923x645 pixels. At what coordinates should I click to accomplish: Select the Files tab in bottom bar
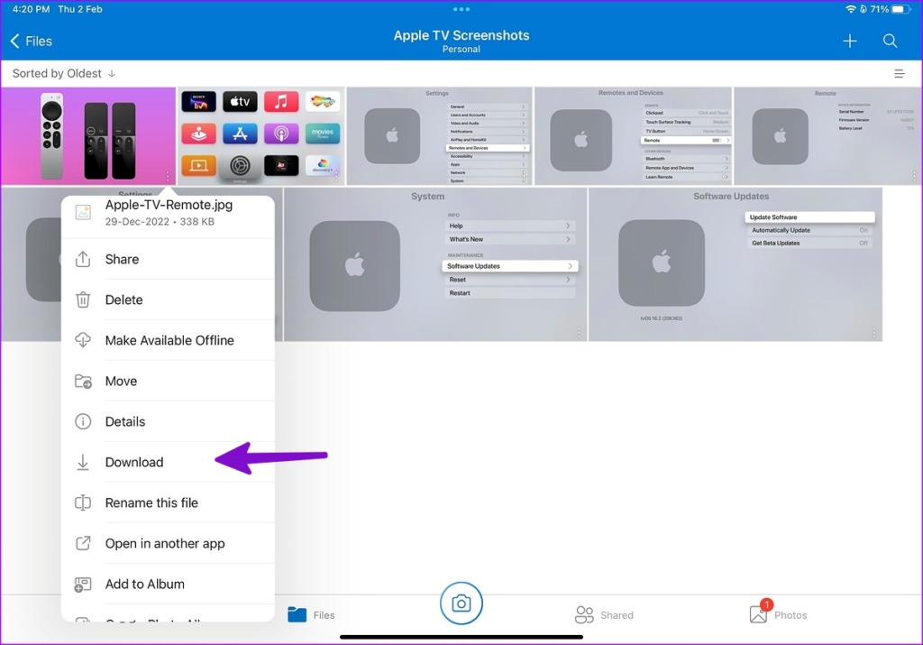(312, 614)
